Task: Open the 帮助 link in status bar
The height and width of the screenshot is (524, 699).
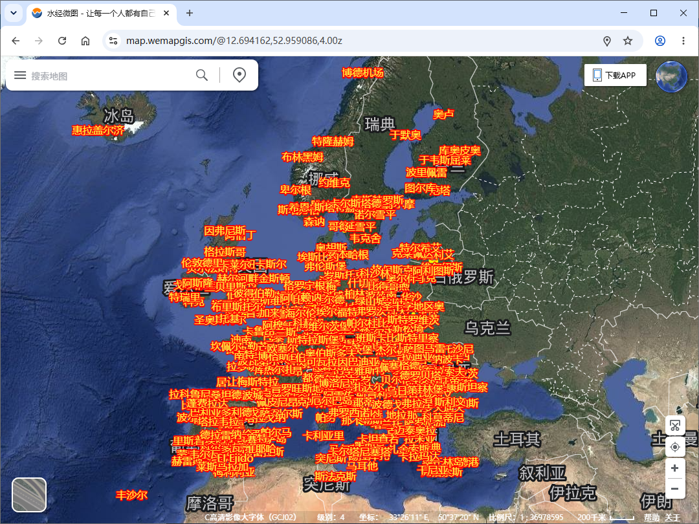Action: tap(651, 518)
